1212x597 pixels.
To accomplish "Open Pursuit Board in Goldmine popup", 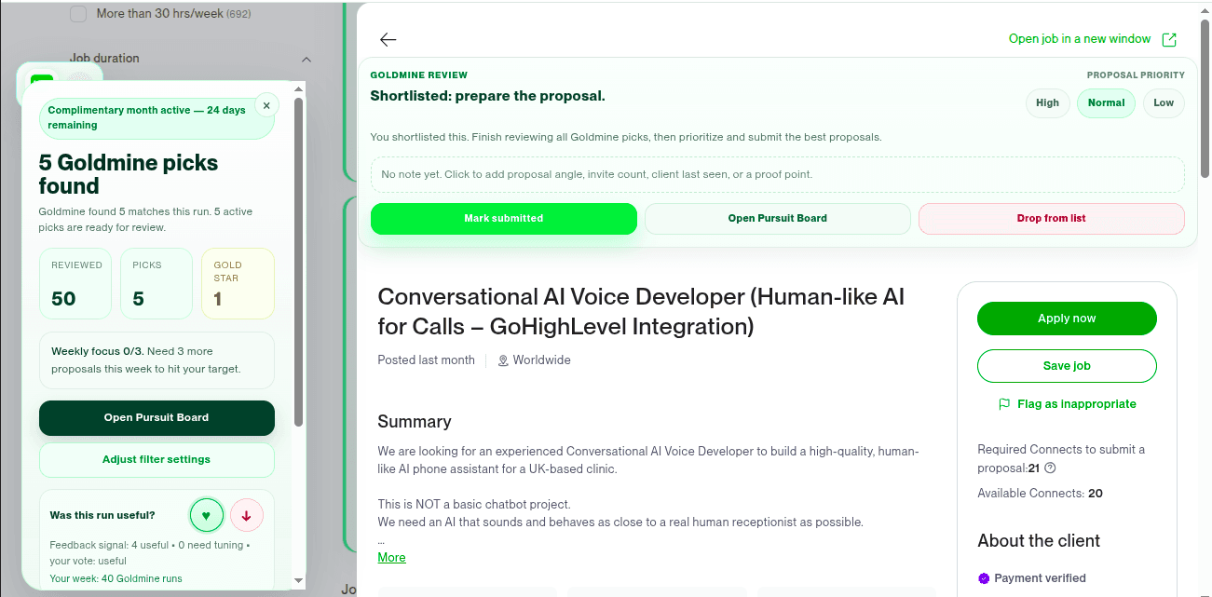I will tap(157, 417).
